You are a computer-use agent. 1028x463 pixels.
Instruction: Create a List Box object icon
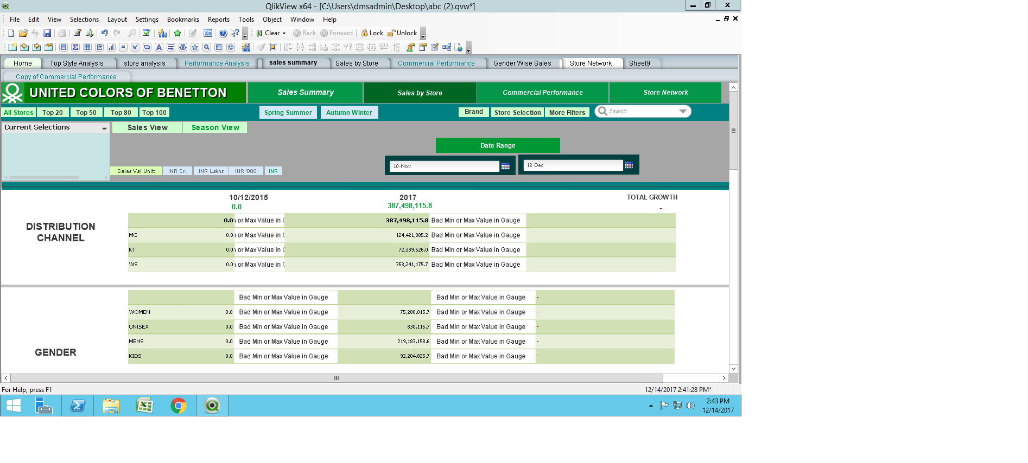(x=64, y=47)
